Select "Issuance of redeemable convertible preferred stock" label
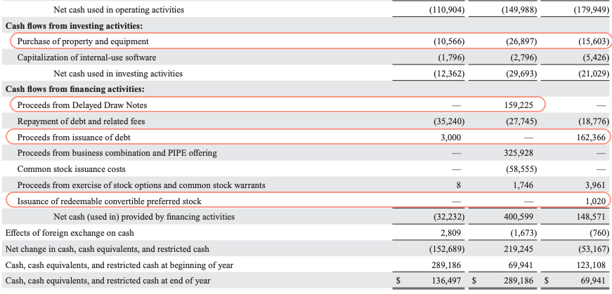The width and height of the screenshot is (612, 294). point(109,201)
